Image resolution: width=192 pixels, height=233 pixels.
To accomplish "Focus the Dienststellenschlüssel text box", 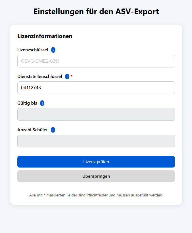I will click(x=96, y=88).
